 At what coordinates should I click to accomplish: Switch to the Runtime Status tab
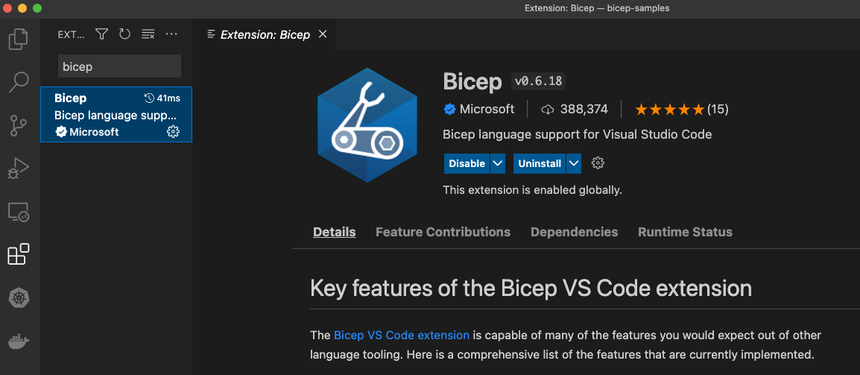click(685, 232)
